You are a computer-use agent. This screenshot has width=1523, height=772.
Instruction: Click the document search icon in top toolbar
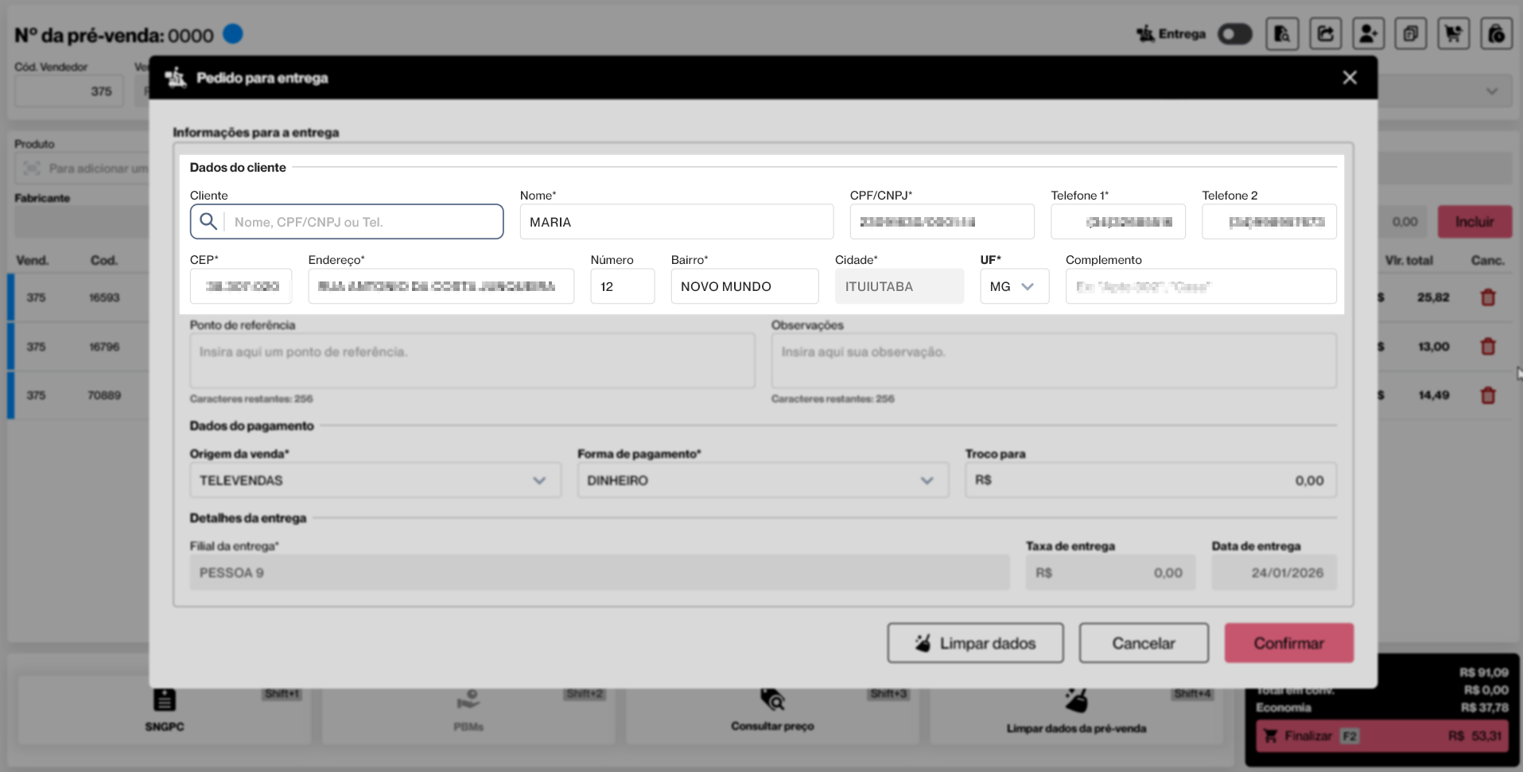pos(1282,34)
